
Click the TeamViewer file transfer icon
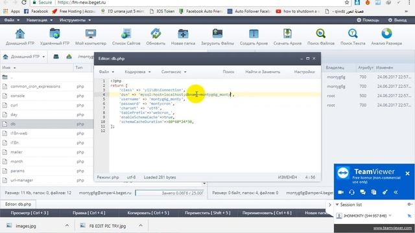coord(373,192)
